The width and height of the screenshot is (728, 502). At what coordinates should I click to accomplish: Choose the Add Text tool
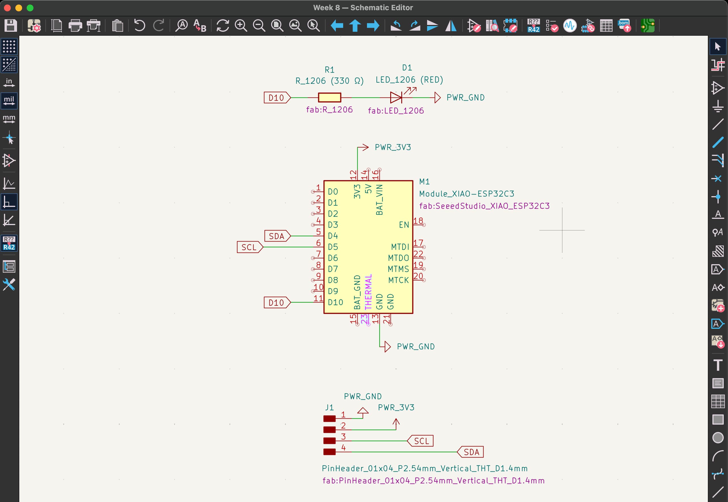pos(718,365)
